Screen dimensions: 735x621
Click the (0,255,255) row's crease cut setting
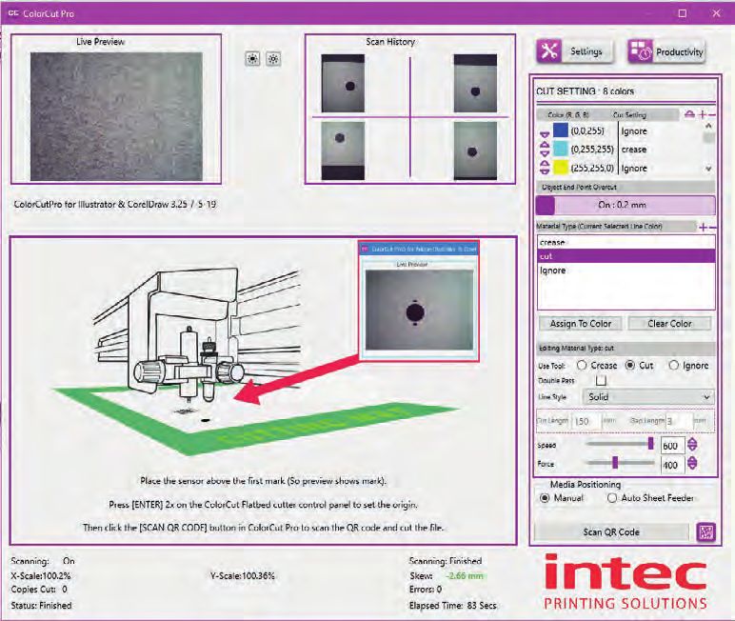(634, 150)
